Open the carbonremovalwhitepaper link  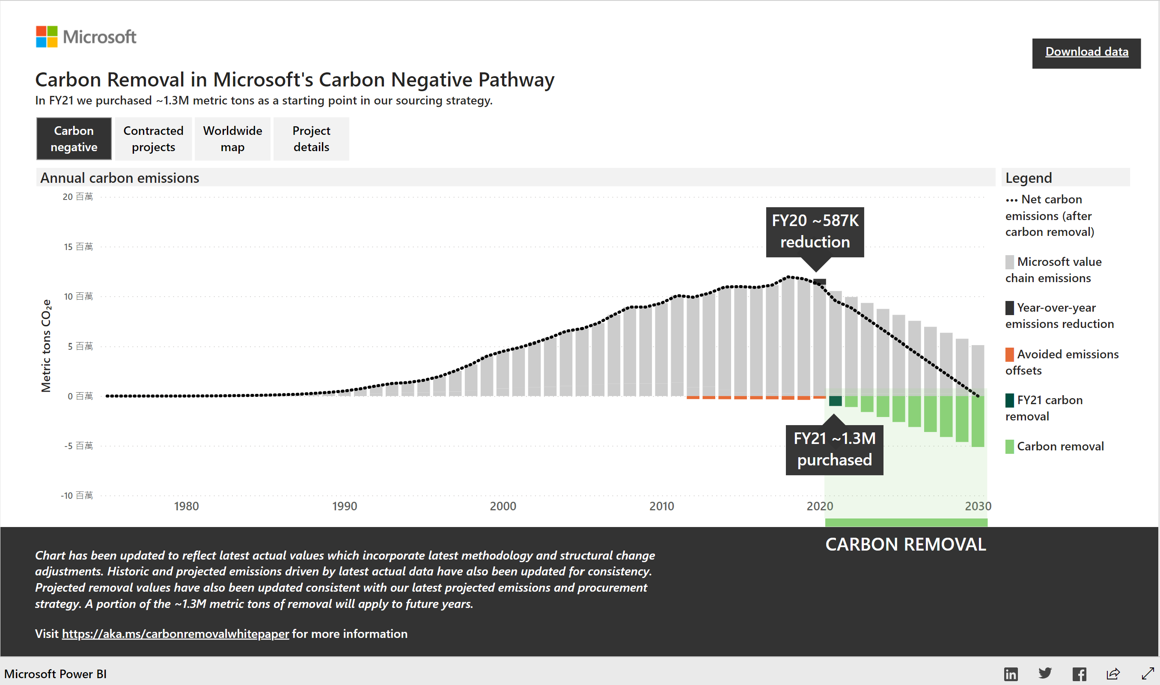175,633
